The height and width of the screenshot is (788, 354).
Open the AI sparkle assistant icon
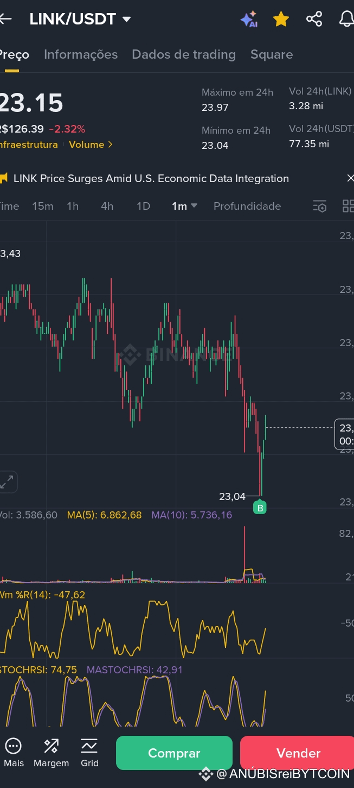coord(249,19)
